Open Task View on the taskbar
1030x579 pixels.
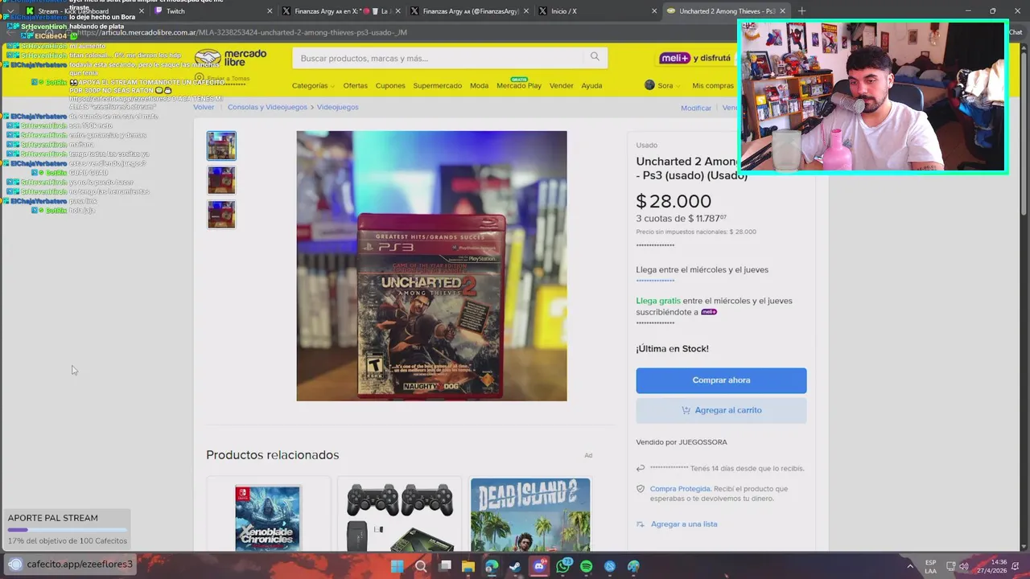tap(445, 566)
